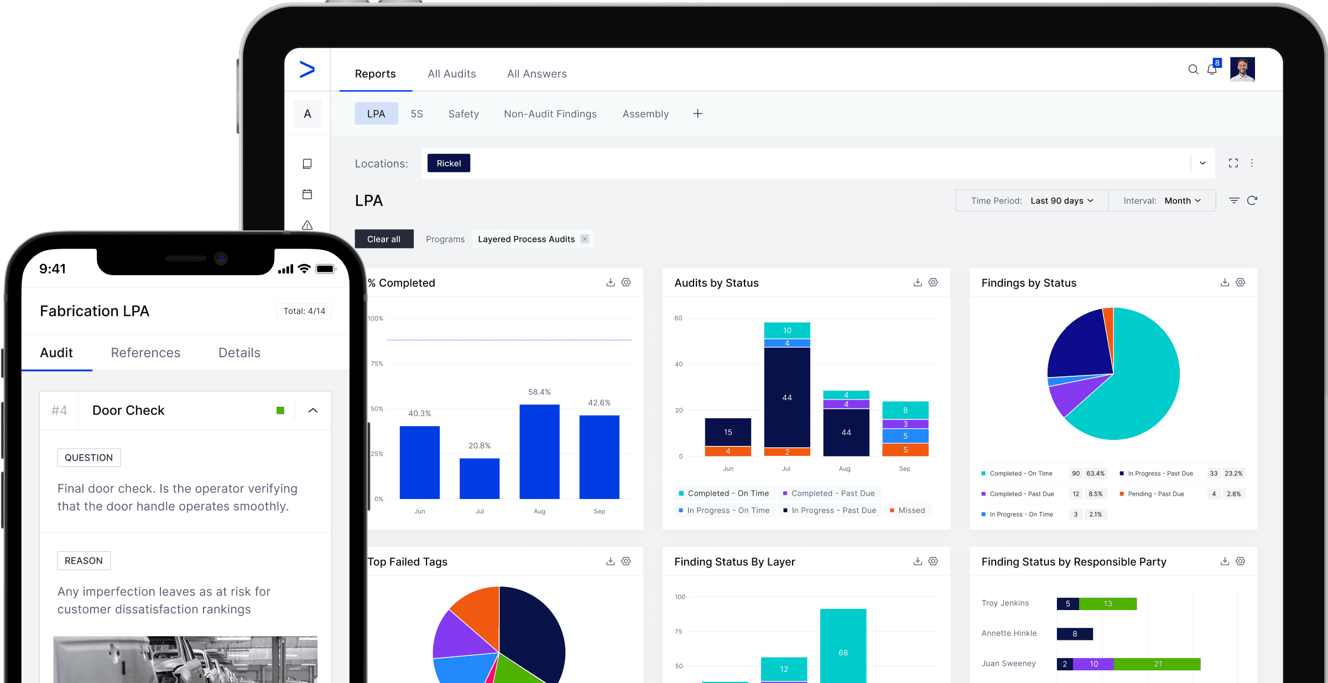Screen dimensions: 1328x683
Task: Select the Non-Audit Findings tab
Action: point(550,114)
